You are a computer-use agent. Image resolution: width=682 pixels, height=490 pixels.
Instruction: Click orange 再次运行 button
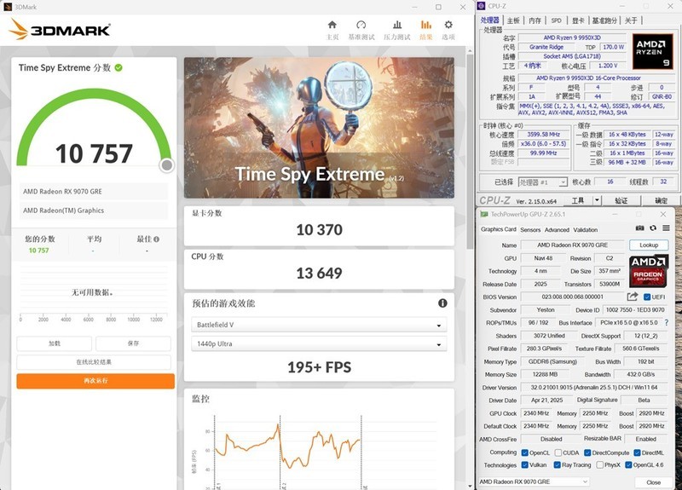click(x=95, y=381)
